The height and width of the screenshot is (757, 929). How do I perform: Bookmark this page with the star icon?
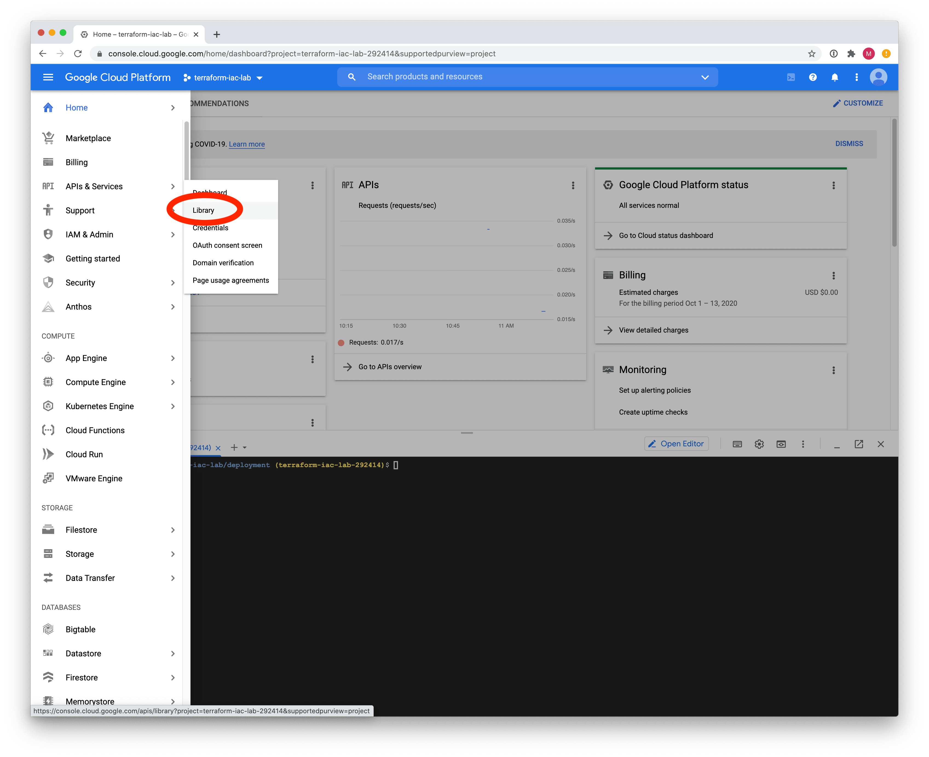click(811, 54)
